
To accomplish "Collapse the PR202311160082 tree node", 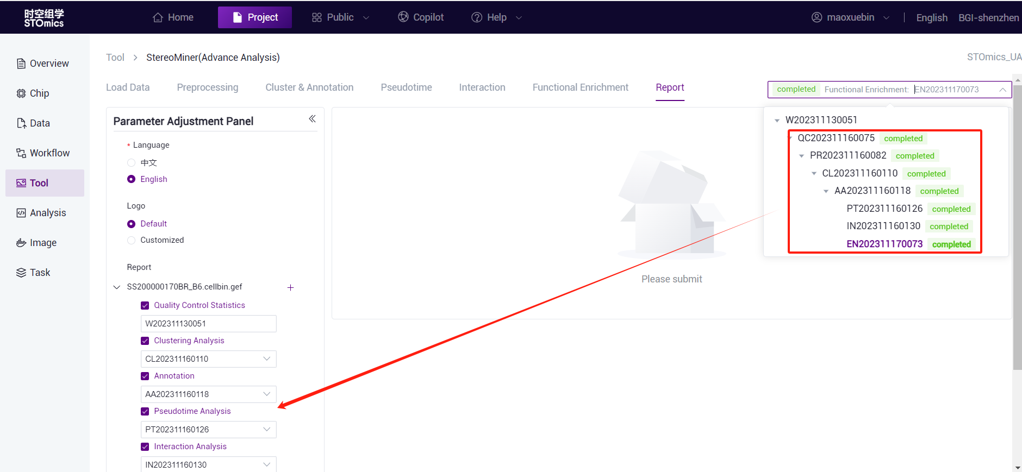I will (802, 156).
